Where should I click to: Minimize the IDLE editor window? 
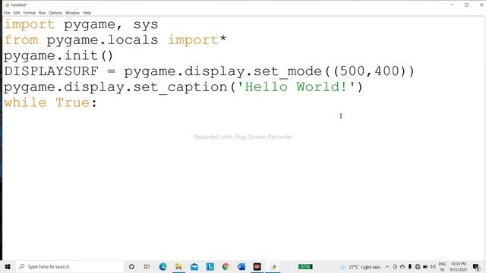pos(452,5)
